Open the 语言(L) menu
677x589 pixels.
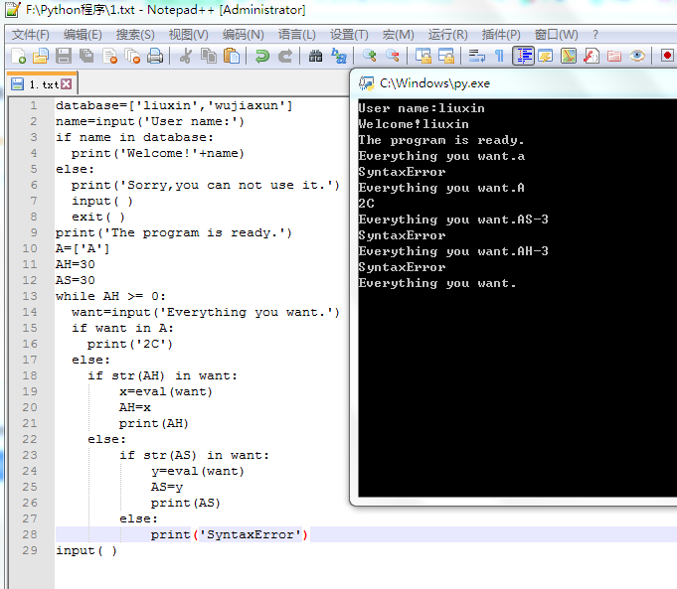[x=296, y=35]
